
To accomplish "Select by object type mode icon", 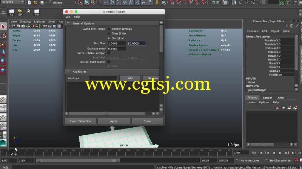I will pyautogui.click(x=87, y=3).
